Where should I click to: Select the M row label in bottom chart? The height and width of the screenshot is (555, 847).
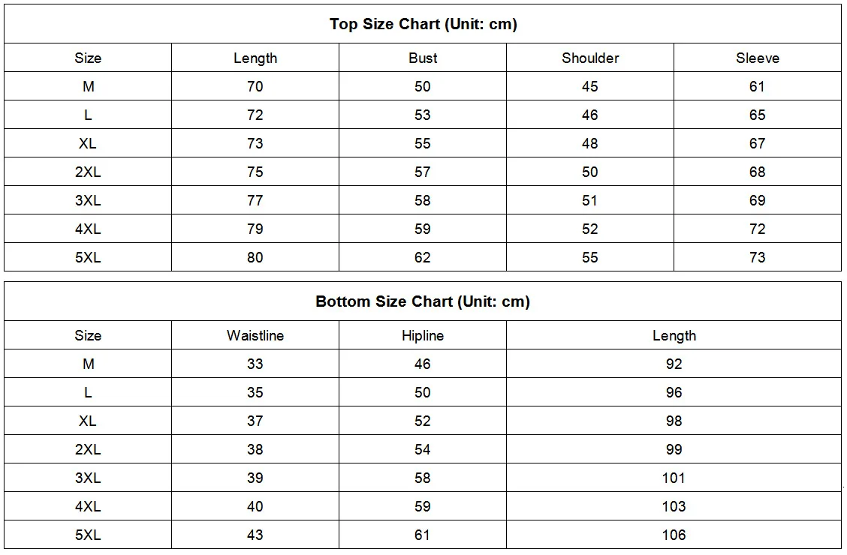click(88, 364)
